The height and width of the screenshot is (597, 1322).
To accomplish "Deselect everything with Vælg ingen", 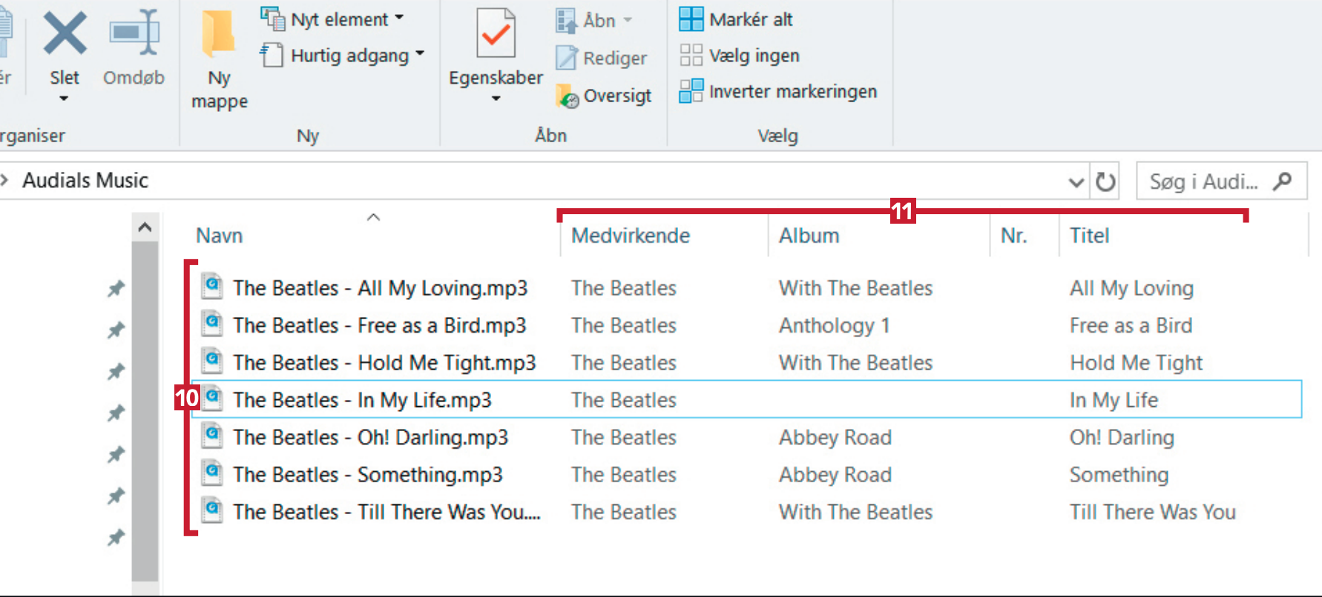I will click(754, 56).
